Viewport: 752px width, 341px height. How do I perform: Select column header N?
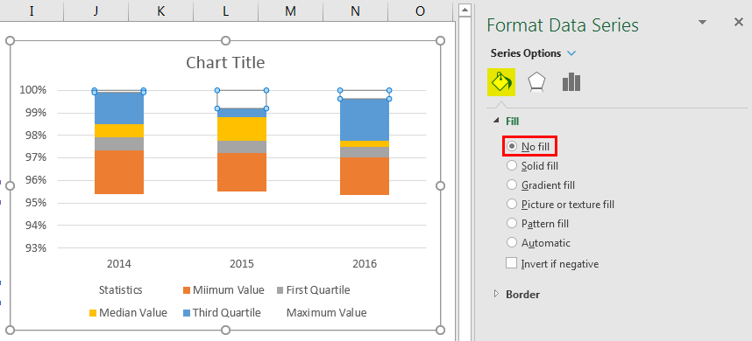coord(355,11)
